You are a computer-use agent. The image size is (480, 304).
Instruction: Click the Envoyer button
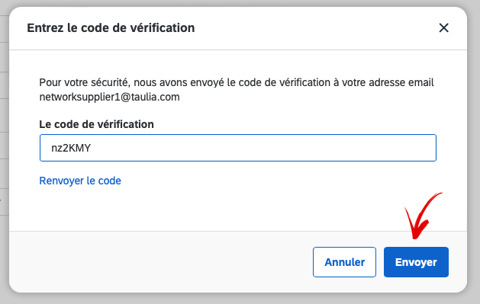click(416, 262)
